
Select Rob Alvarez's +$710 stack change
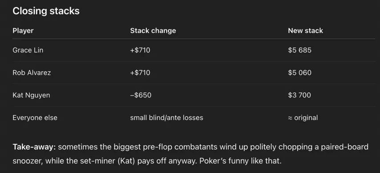(x=140, y=72)
